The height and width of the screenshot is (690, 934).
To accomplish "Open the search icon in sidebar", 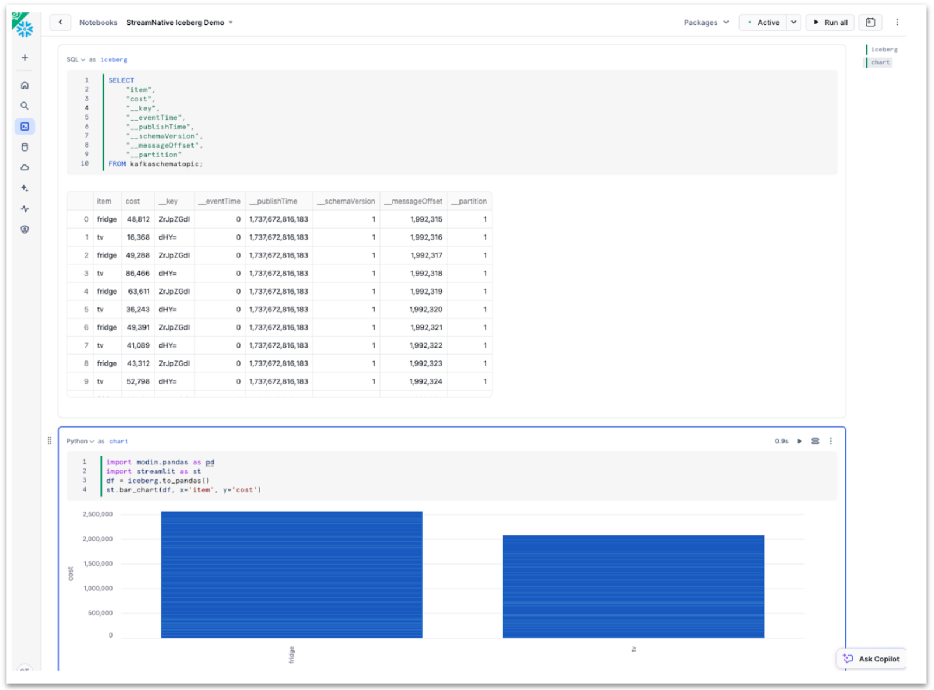I will pos(25,106).
